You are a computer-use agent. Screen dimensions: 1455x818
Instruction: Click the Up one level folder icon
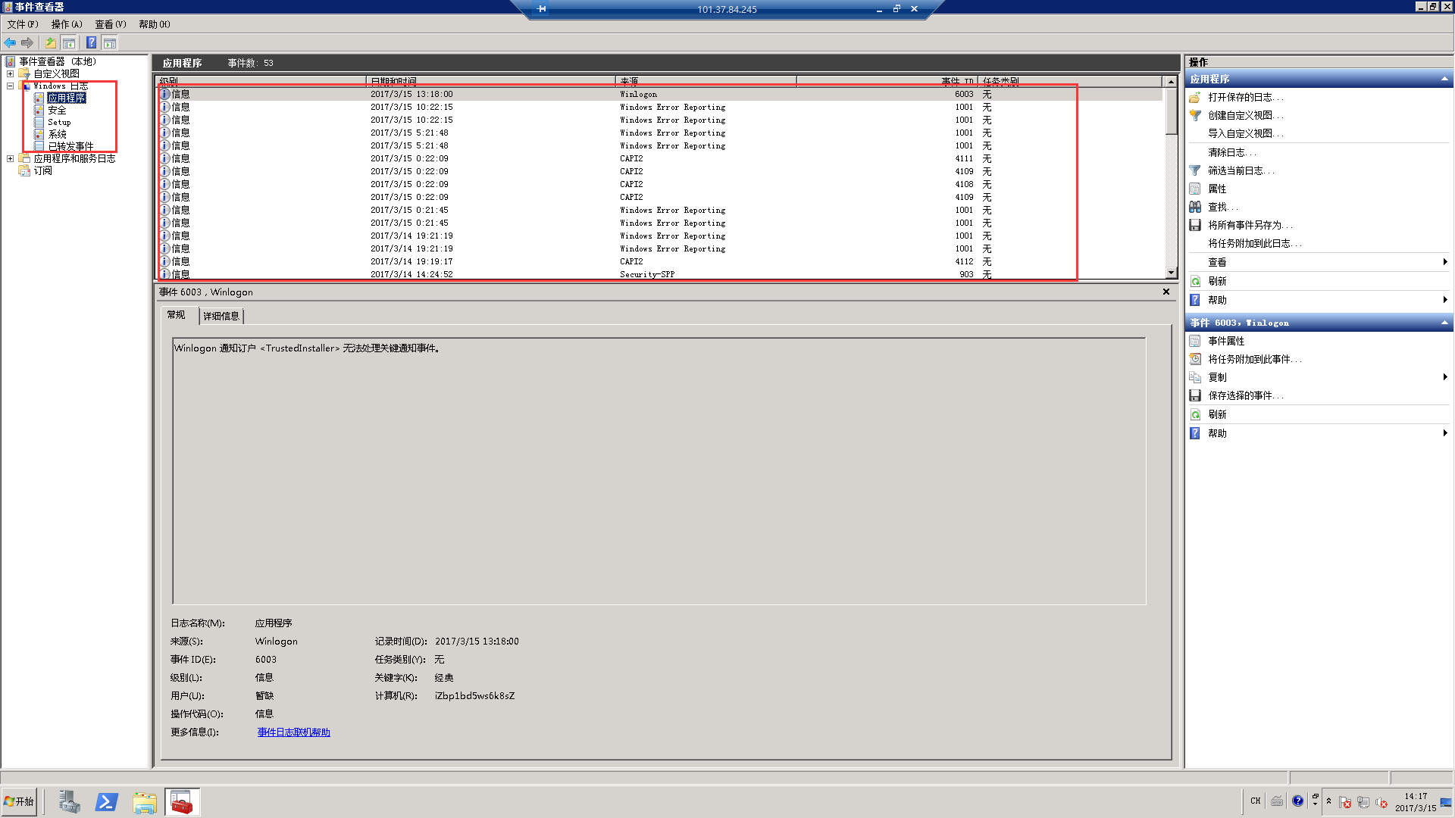click(51, 42)
